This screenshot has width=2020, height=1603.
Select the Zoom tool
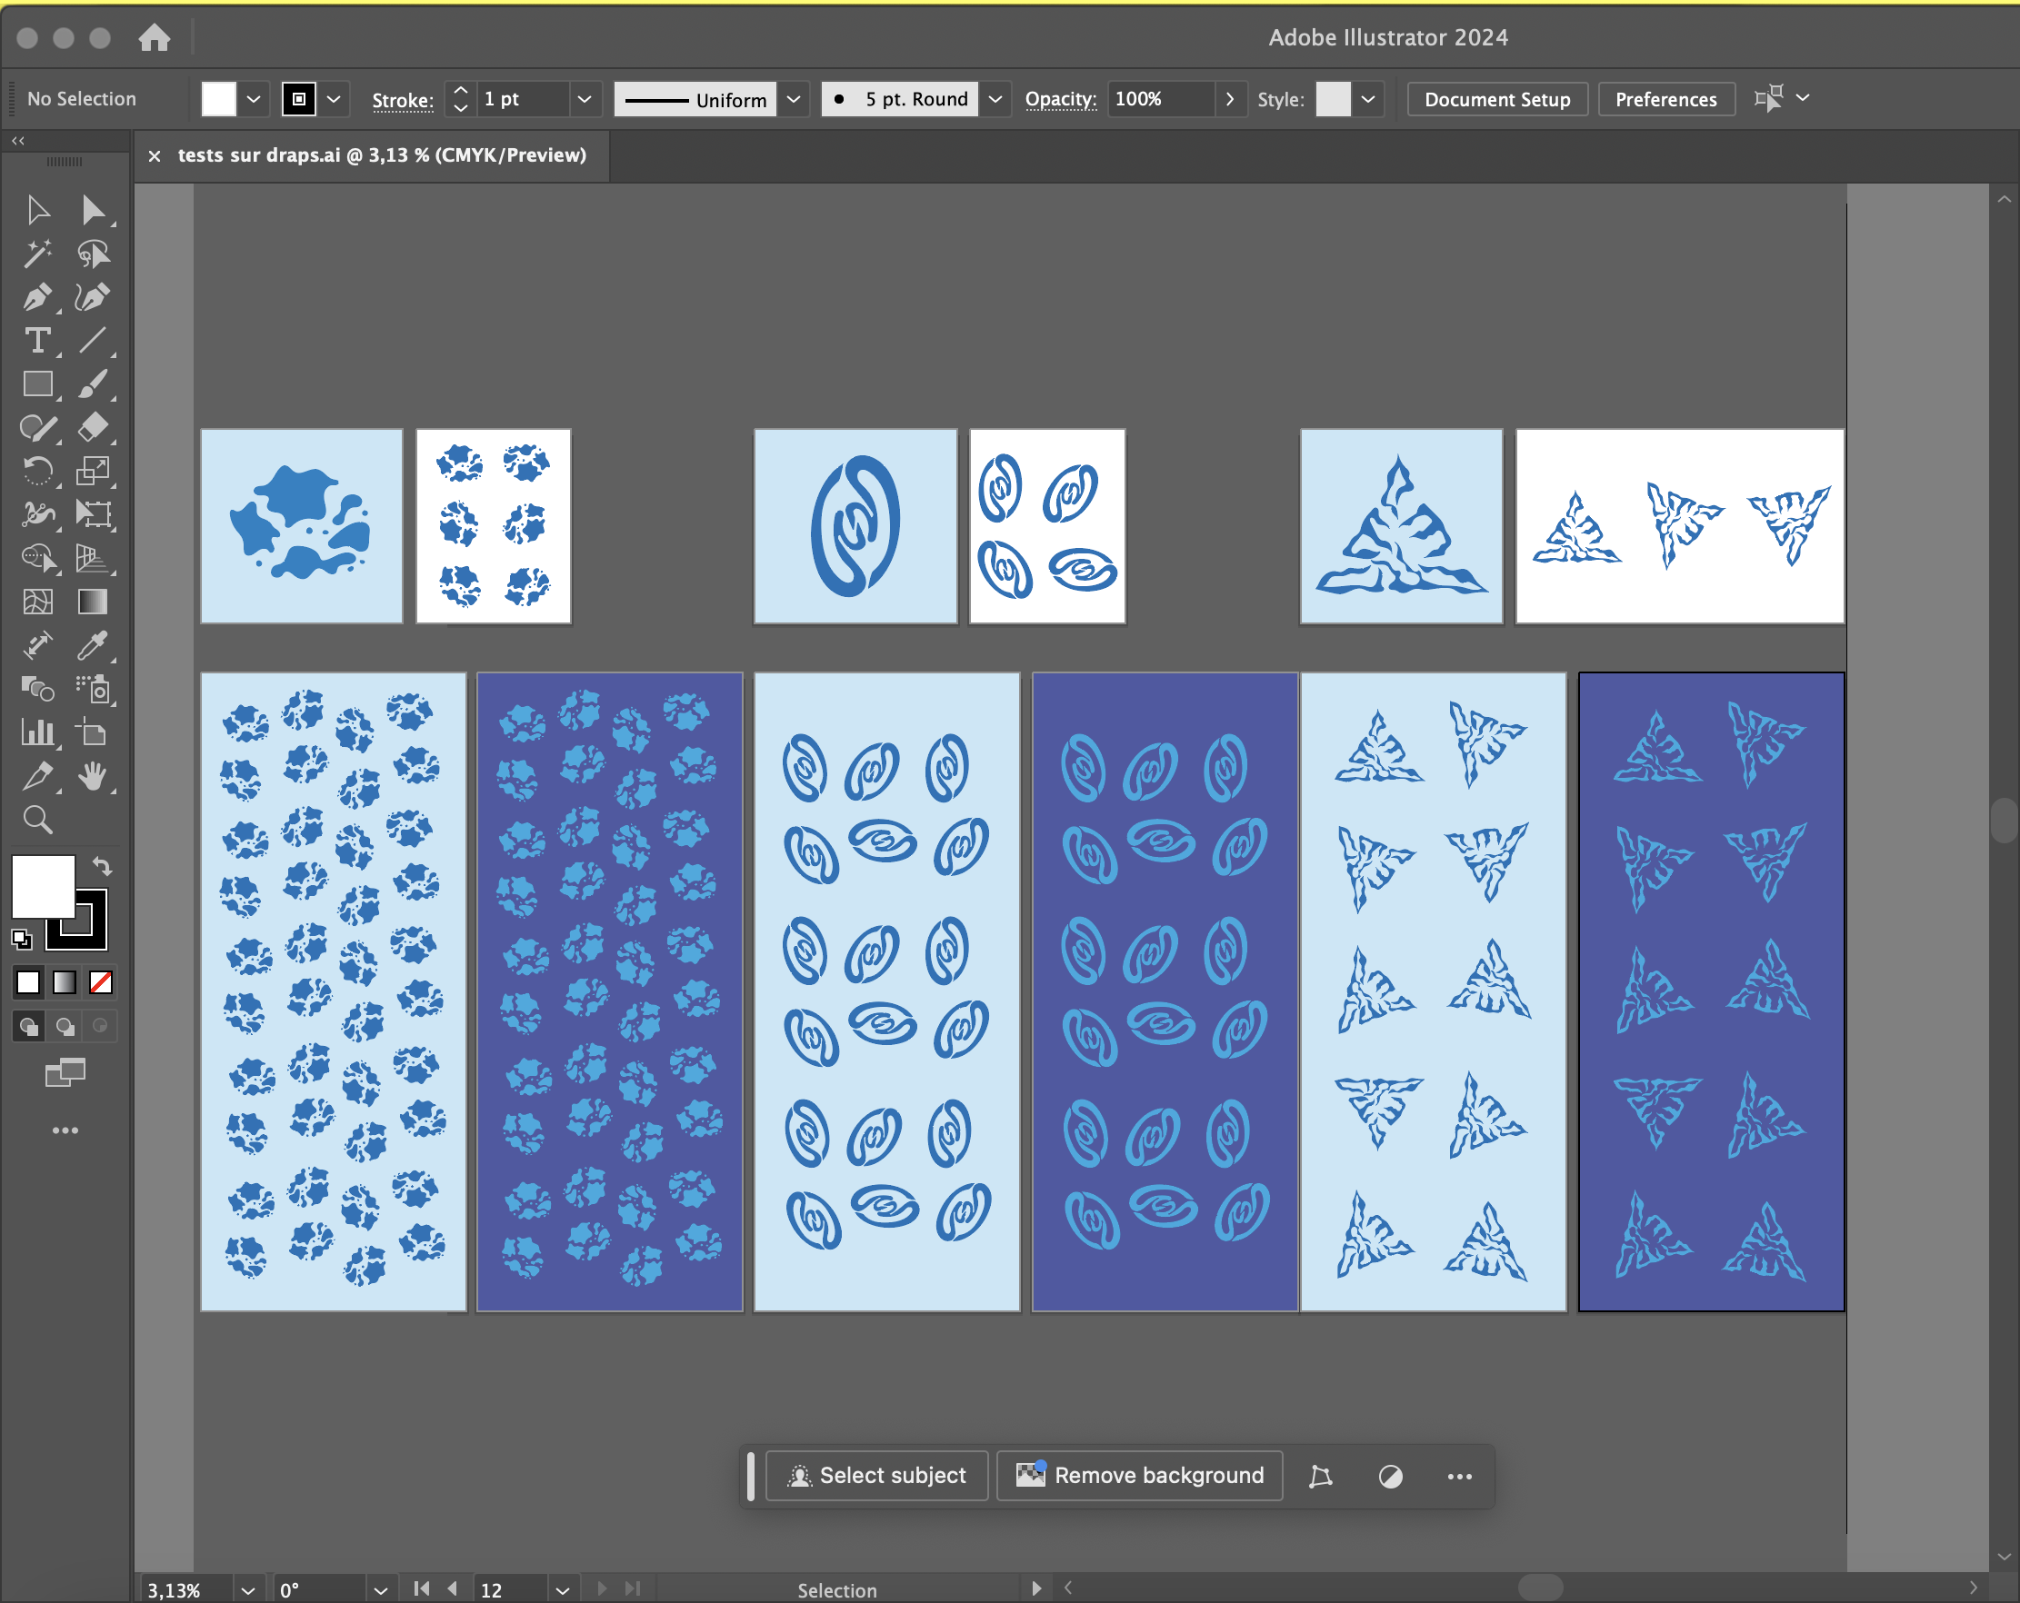tap(37, 821)
